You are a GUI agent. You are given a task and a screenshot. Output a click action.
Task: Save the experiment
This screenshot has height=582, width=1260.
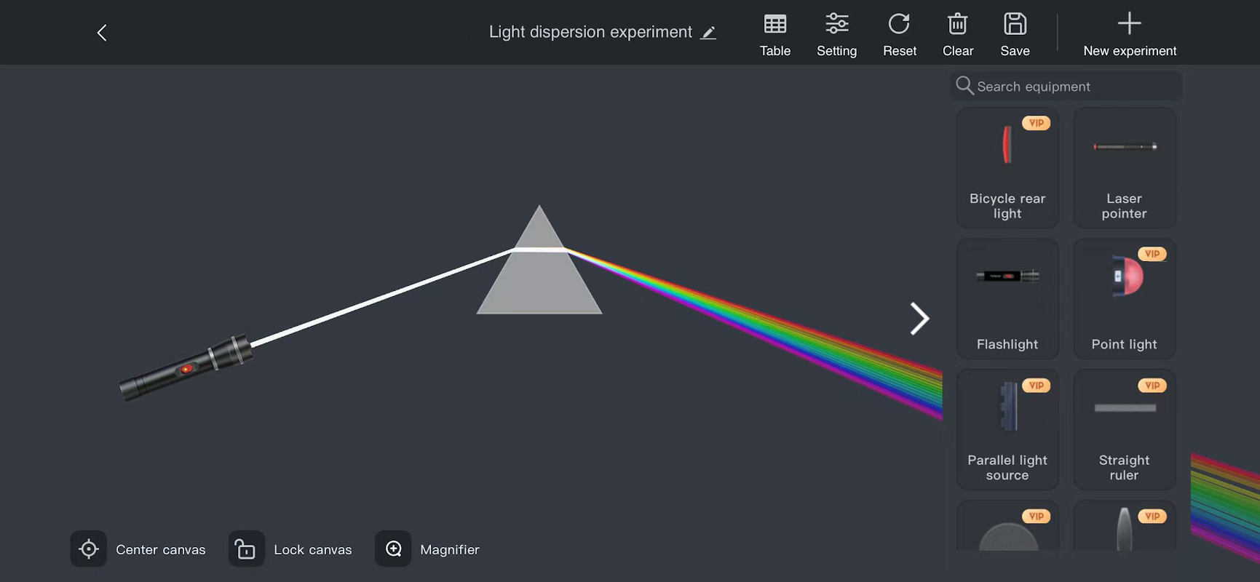[1015, 35]
